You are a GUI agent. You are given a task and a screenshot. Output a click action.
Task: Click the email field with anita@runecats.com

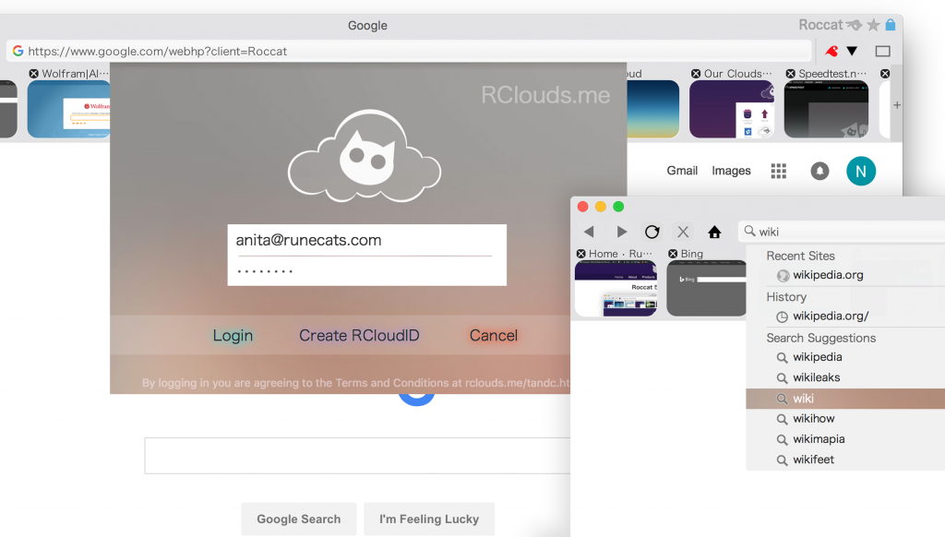pyautogui.click(x=366, y=240)
